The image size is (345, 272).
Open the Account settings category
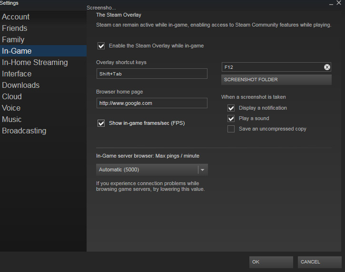click(16, 17)
